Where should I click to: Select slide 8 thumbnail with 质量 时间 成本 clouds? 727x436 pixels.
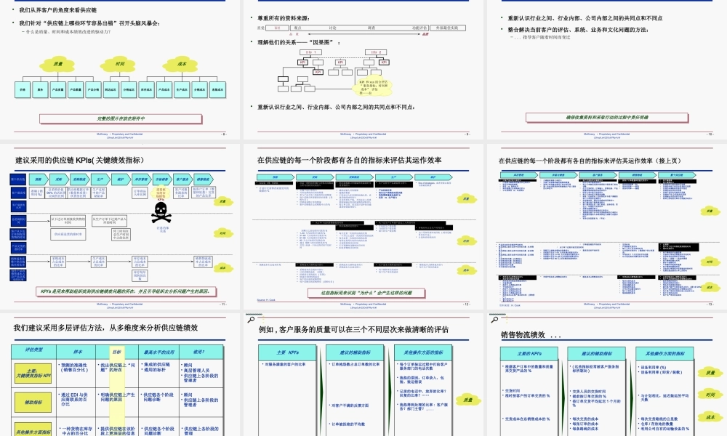pos(120,70)
